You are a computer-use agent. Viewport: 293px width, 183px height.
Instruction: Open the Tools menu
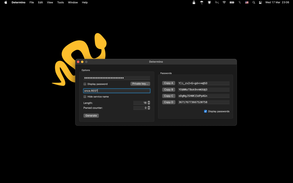(60, 2)
